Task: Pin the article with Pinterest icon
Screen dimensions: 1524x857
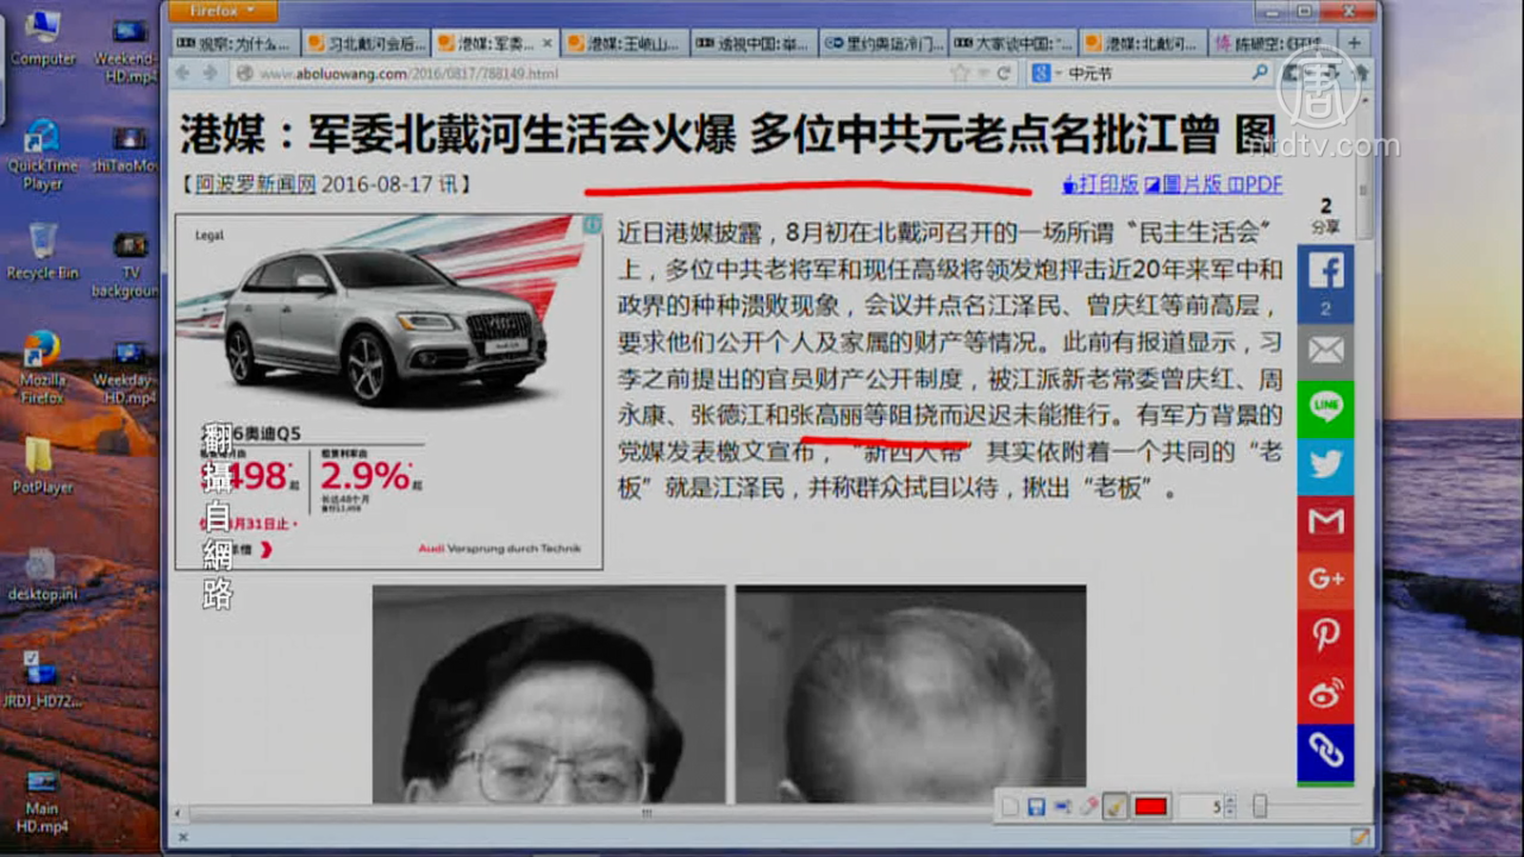Action: 1325,635
